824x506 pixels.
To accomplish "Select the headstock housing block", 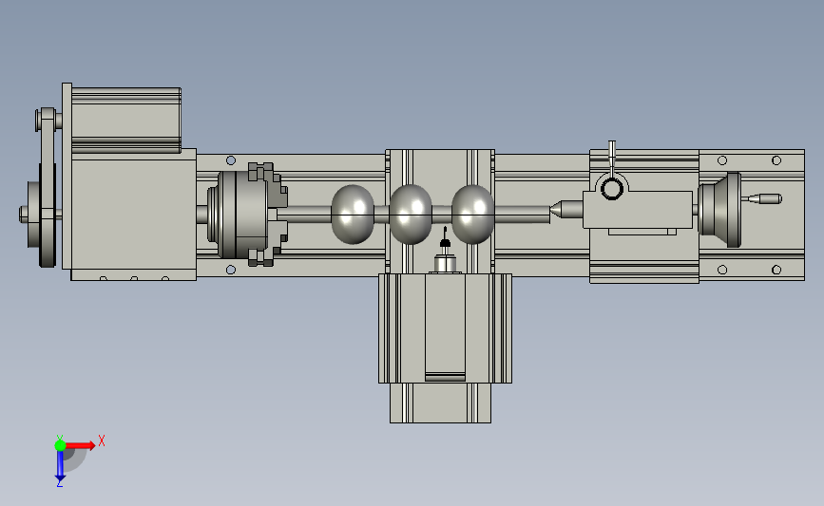I will pos(133,213).
